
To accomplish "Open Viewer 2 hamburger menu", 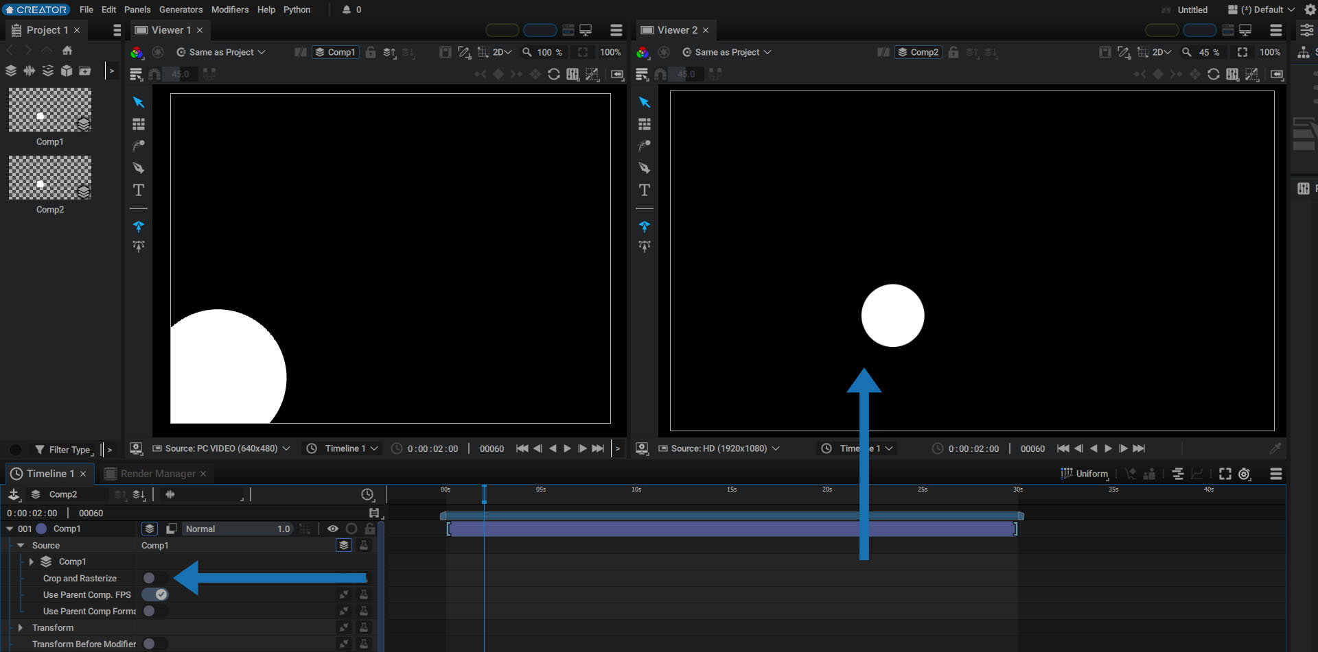I will click(1276, 30).
